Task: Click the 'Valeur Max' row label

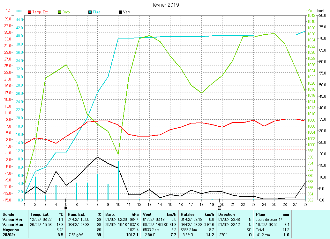Action: click(12, 225)
